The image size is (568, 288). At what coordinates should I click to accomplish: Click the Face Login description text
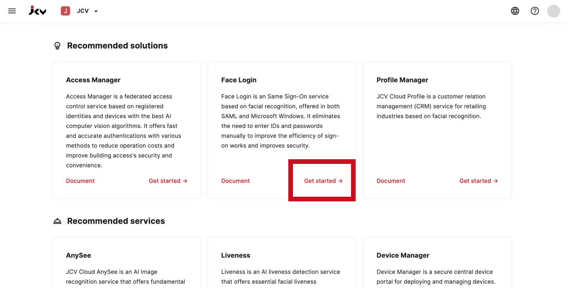pos(280,121)
